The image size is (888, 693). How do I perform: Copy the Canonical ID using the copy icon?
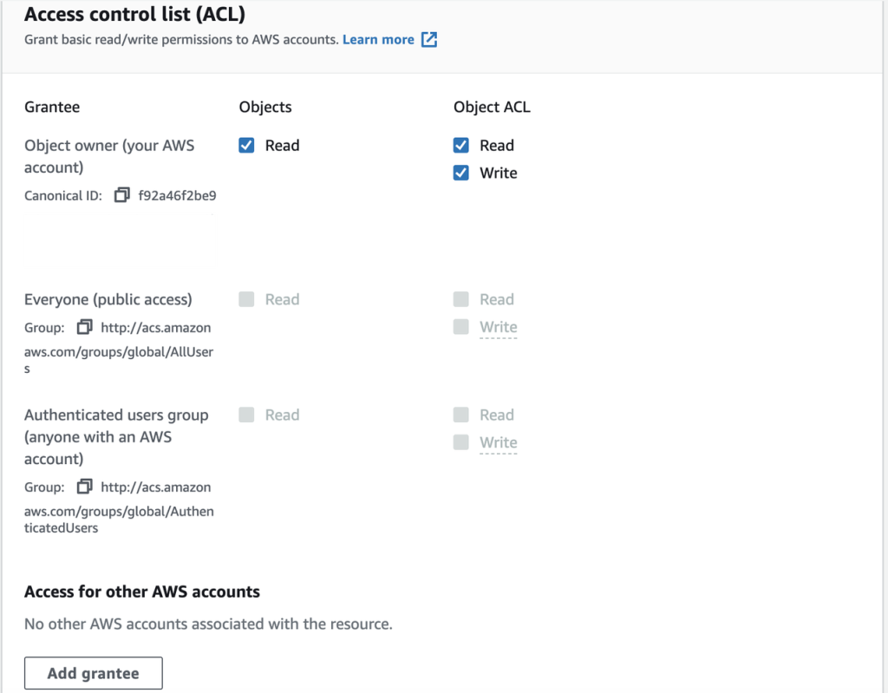point(121,195)
